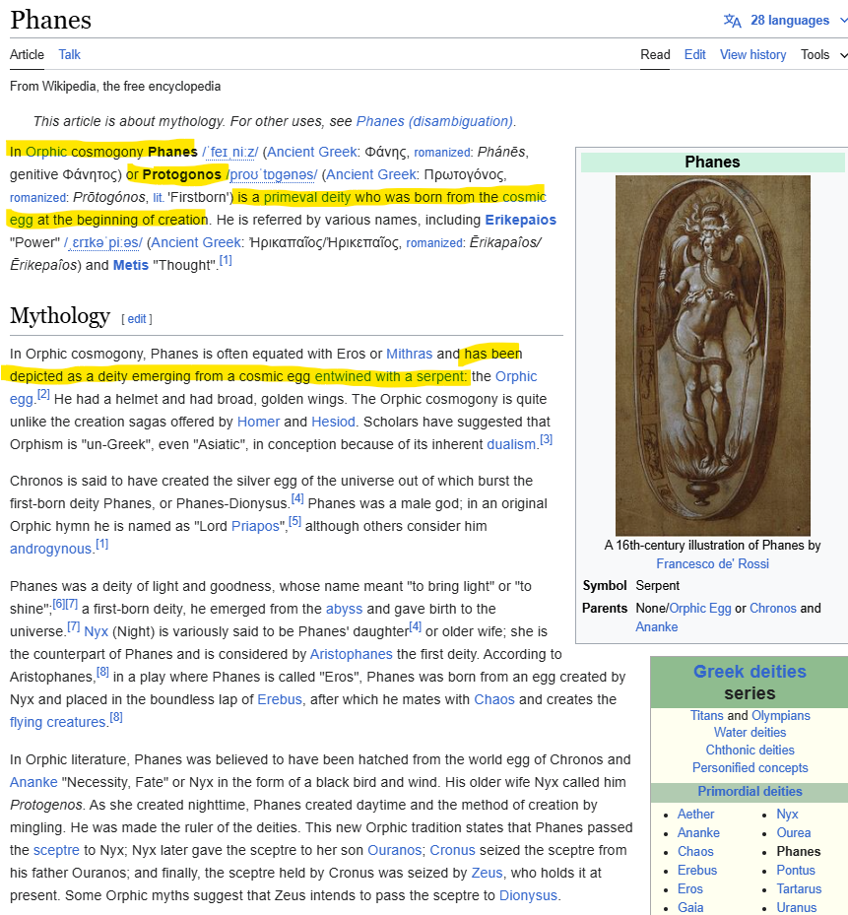Open the Water deities link
The image size is (848, 915).
coord(750,733)
